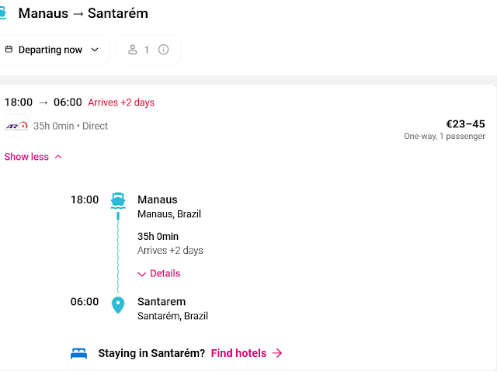Click the blue bed hotel icon
The image size is (497, 371).
point(79,353)
